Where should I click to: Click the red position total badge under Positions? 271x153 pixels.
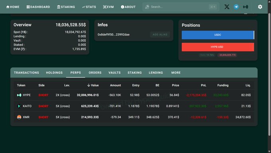227,55
